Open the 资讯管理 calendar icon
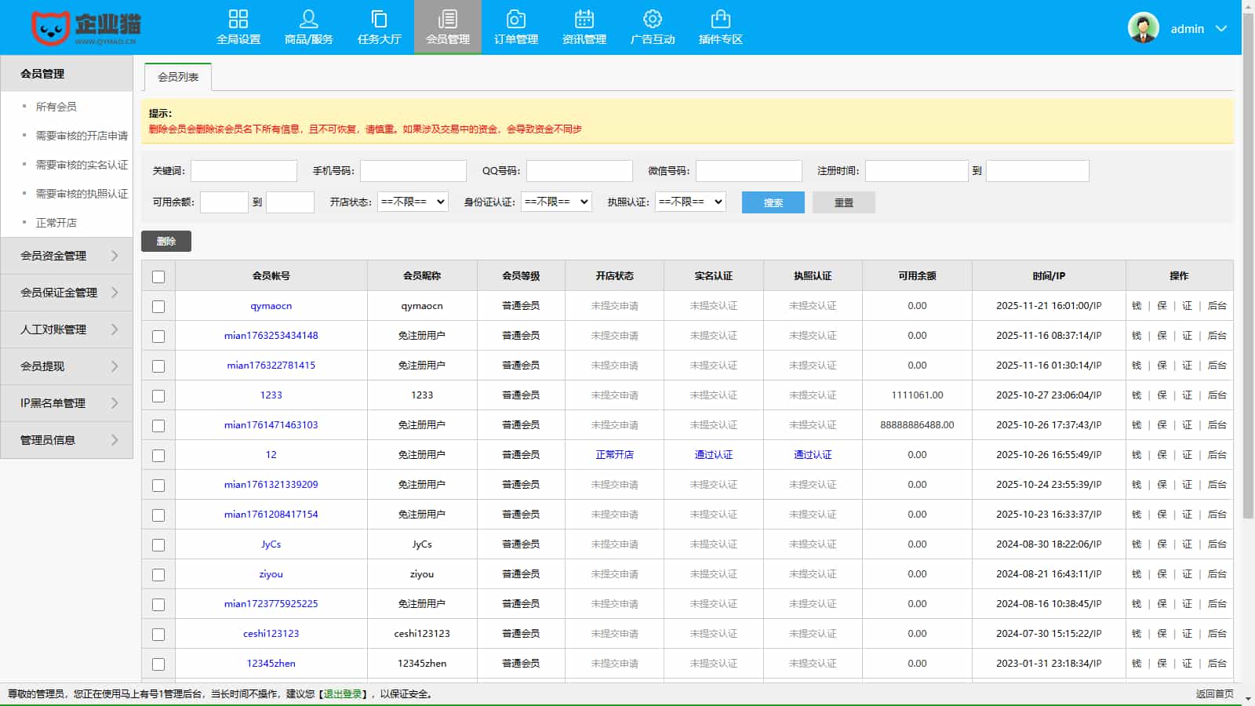 [x=584, y=19]
